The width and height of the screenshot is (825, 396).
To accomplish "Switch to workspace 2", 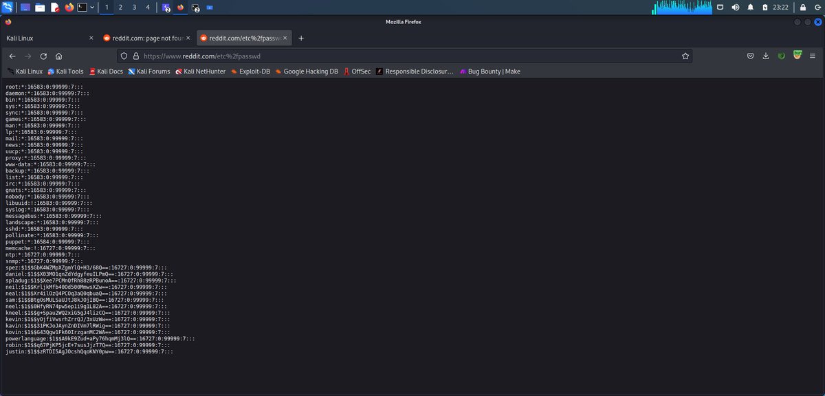I will click(120, 8).
